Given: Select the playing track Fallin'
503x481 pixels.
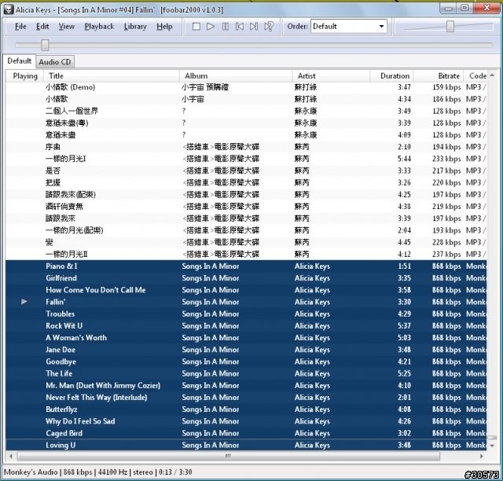Looking at the screenshot, I should coord(246,302).
